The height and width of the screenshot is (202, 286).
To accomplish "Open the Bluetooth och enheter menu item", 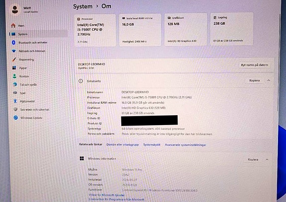I will (x=33, y=42).
